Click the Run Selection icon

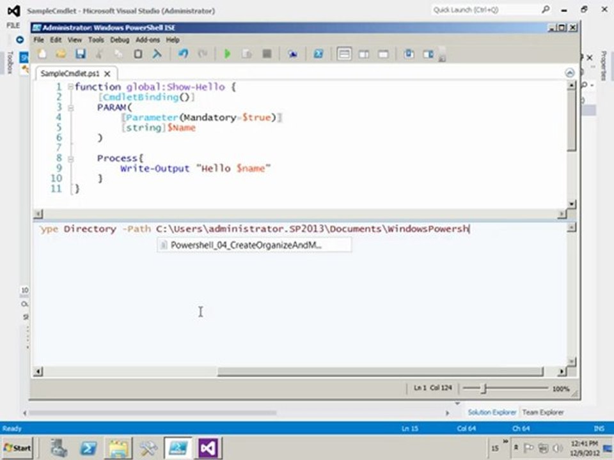(x=247, y=54)
